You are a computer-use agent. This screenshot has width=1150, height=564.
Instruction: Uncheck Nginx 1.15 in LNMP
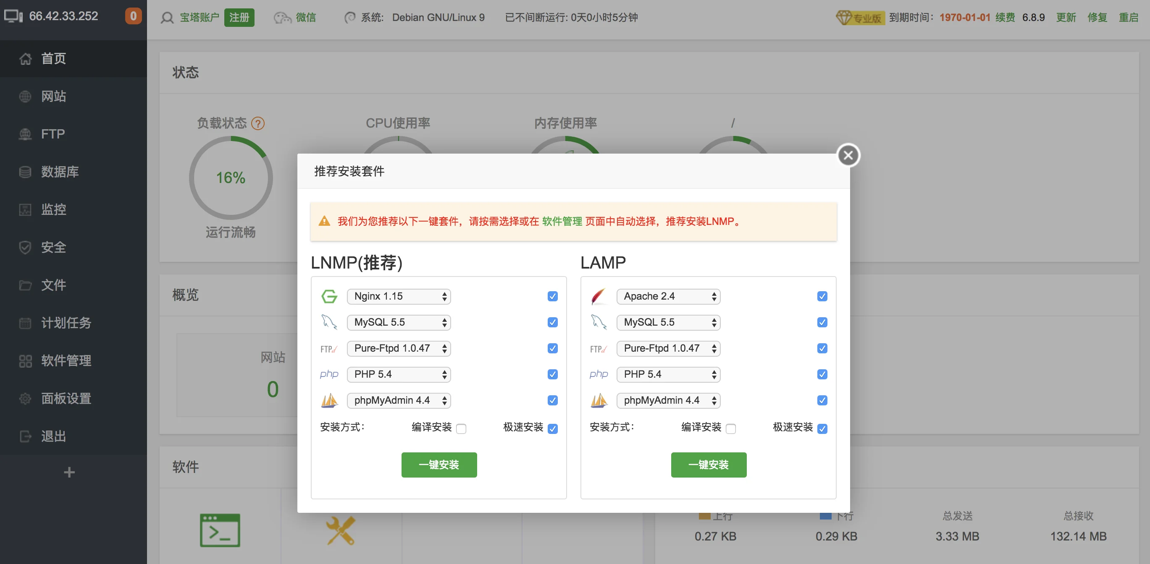click(x=552, y=296)
